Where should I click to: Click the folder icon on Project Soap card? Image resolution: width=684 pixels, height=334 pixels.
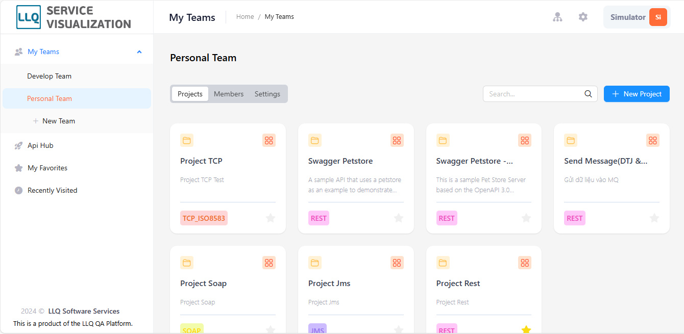tap(187, 263)
